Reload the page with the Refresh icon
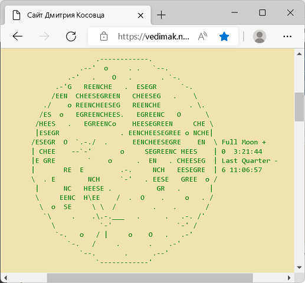This screenshot has height=283, width=305. [x=71, y=37]
